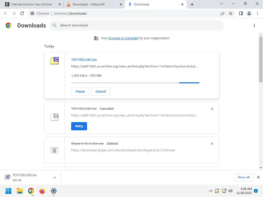Viewport: 263px width, 197px height.
Task: Click the canceled iso file icon
Action: point(54,117)
